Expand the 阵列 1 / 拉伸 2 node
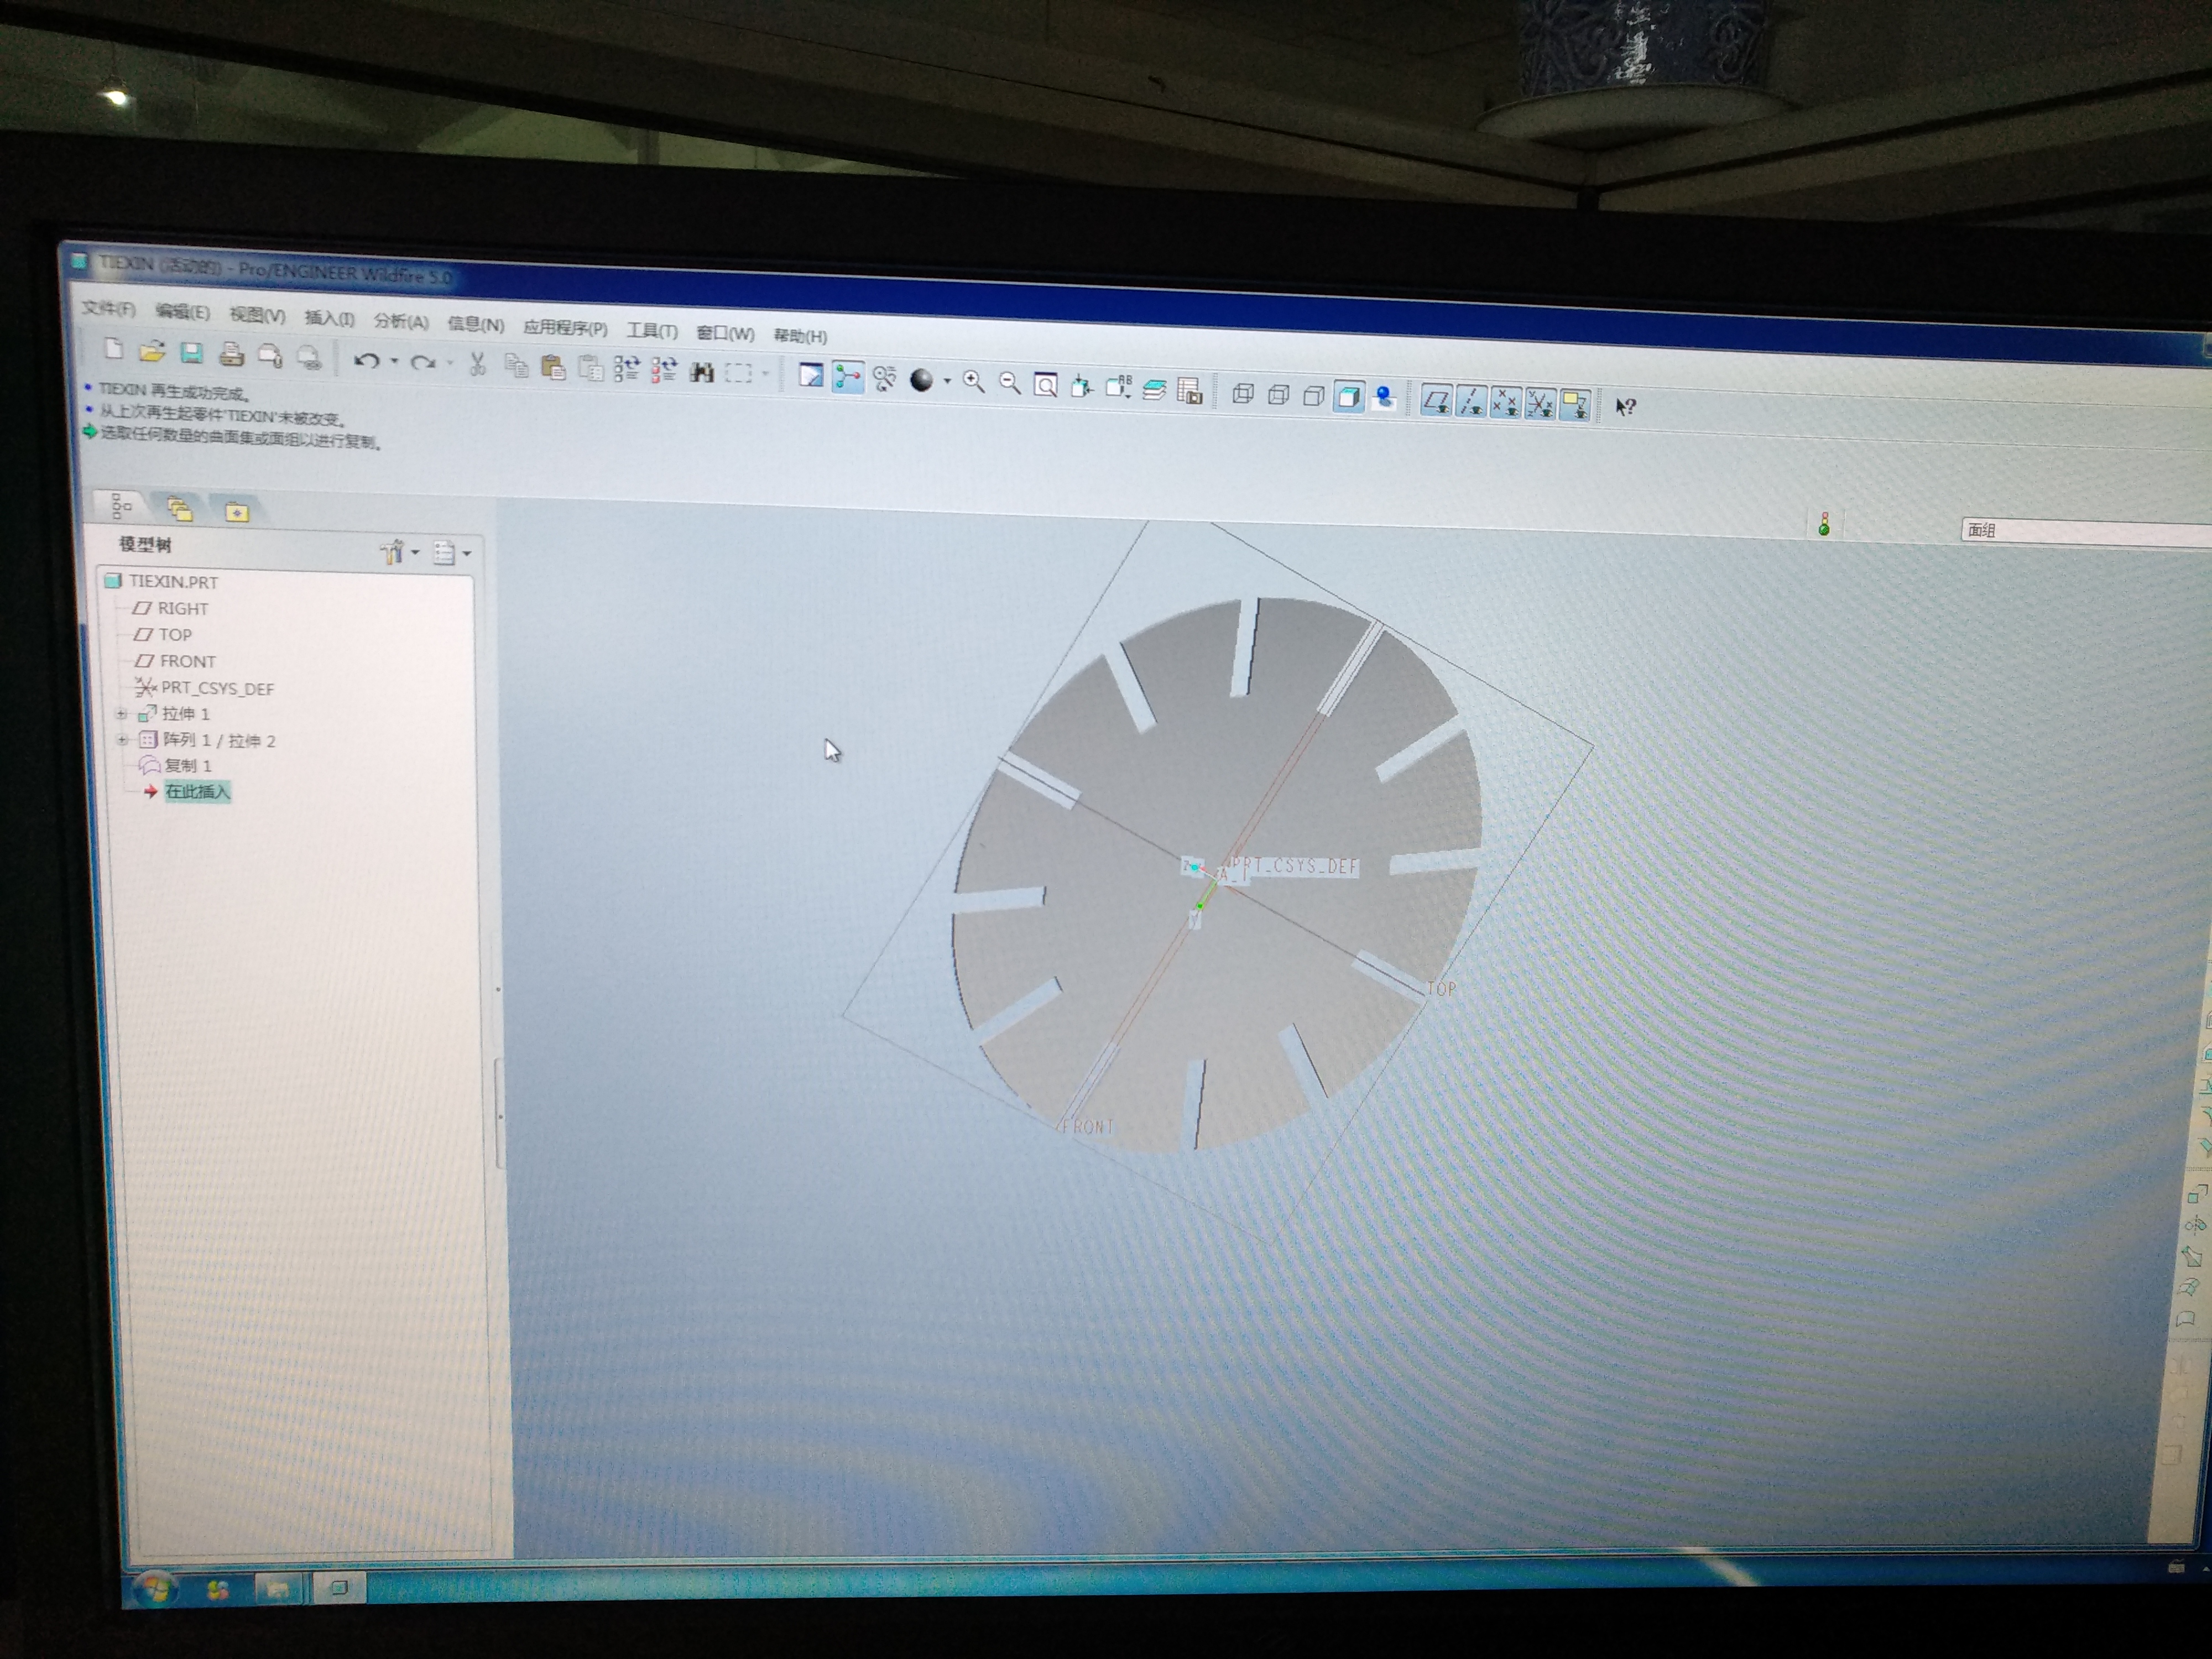This screenshot has width=2212, height=1659. [x=122, y=740]
